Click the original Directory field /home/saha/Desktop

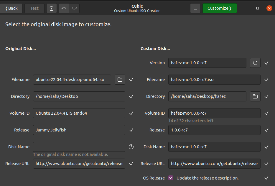(79, 96)
